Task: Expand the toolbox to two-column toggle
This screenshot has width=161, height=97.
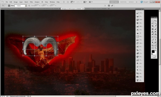Action: [x=155, y=17]
